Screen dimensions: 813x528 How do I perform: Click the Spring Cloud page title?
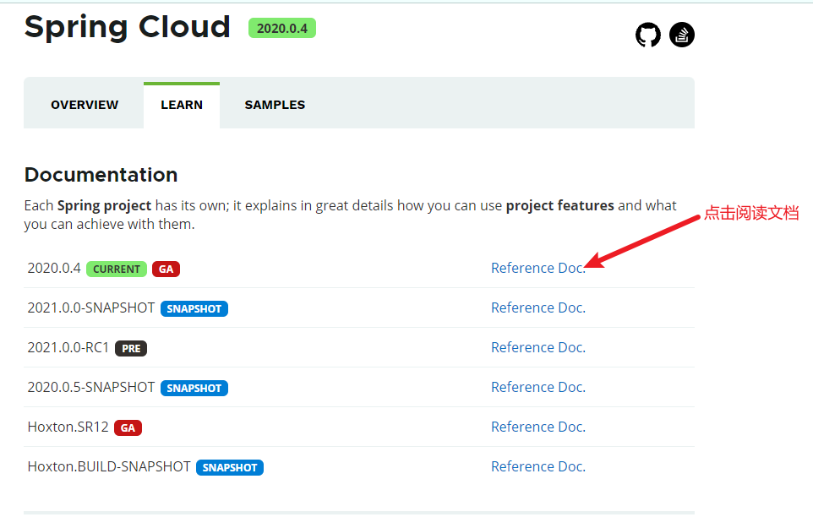(128, 26)
